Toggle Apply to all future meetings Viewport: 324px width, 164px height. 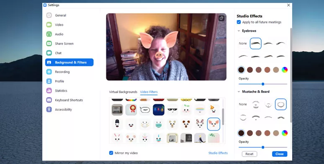239,22
